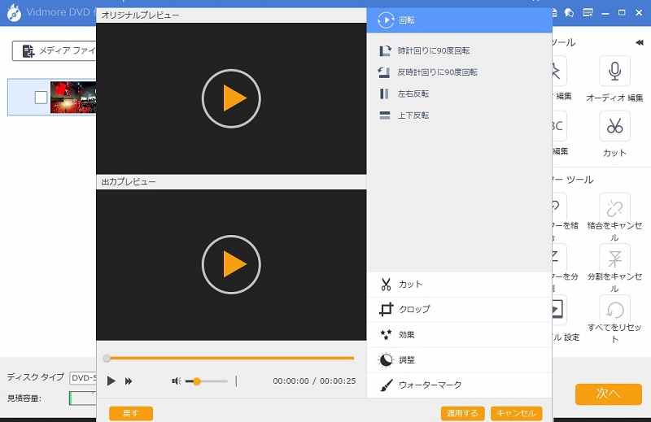Click the 00:00:25 total duration text

(x=338, y=381)
